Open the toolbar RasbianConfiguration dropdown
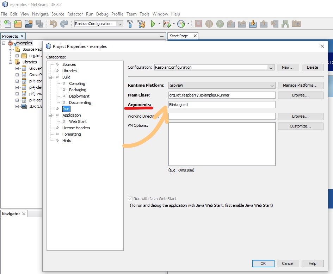 pos(120,24)
